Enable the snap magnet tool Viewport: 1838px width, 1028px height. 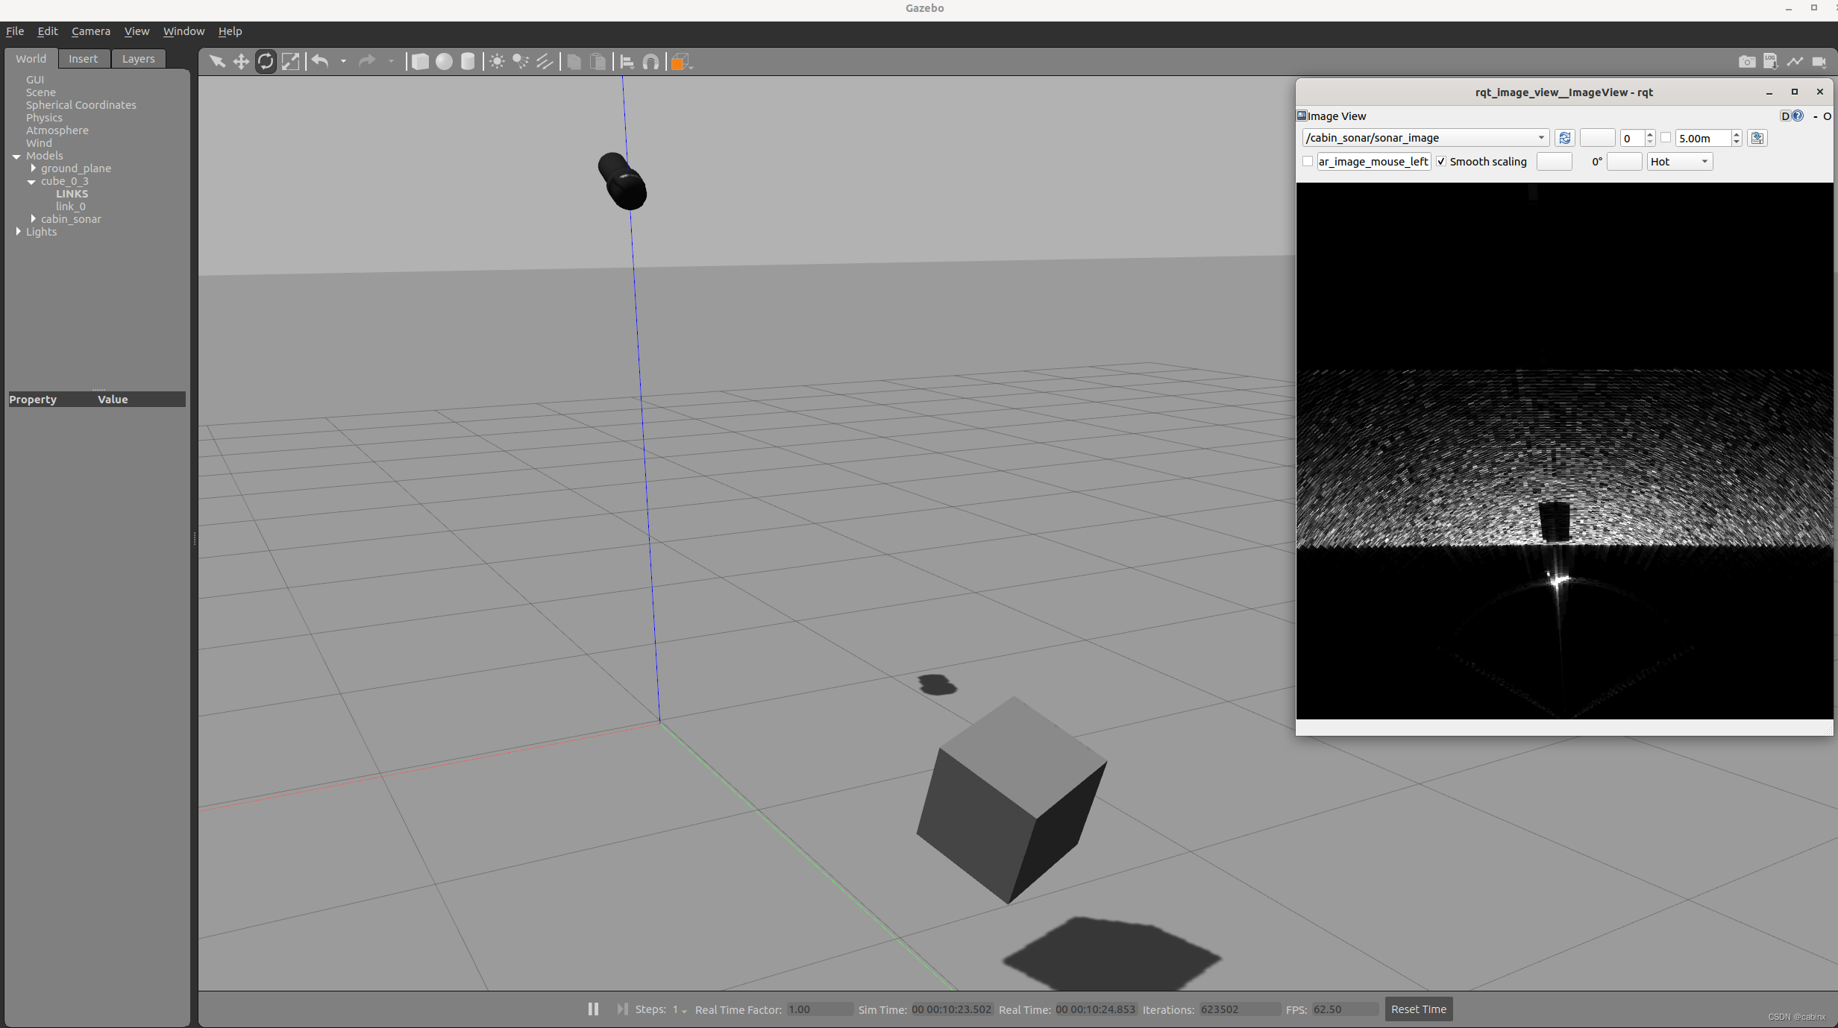650,62
